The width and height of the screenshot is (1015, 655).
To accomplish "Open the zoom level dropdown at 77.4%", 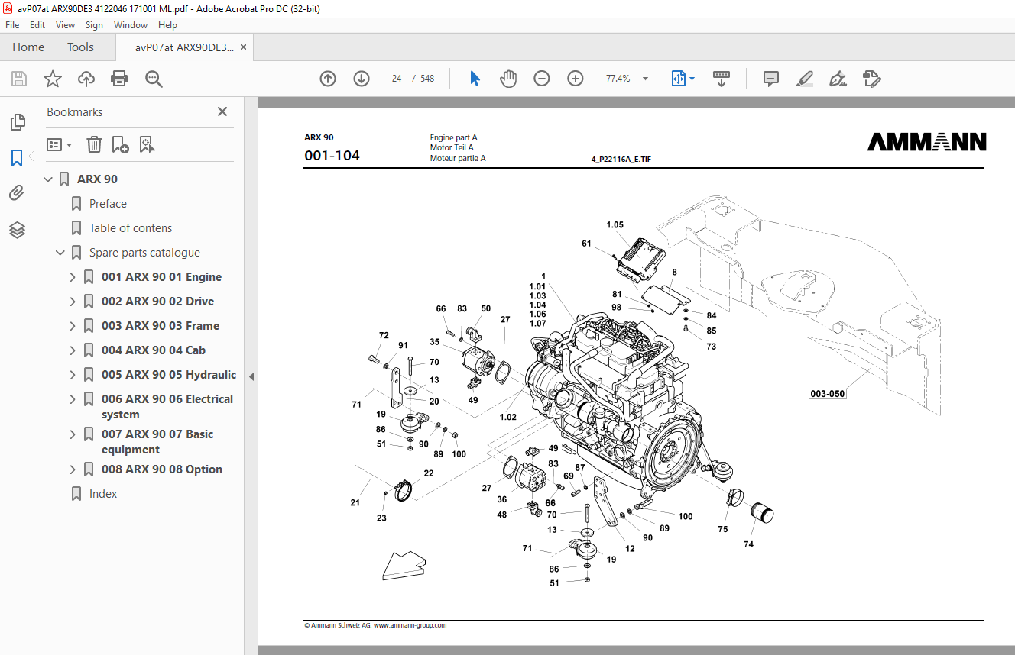I will pyautogui.click(x=645, y=79).
